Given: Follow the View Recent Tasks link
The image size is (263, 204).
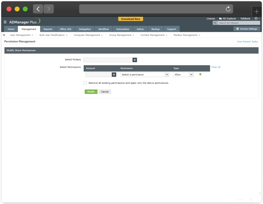Looking at the screenshot, I should [247, 42].
